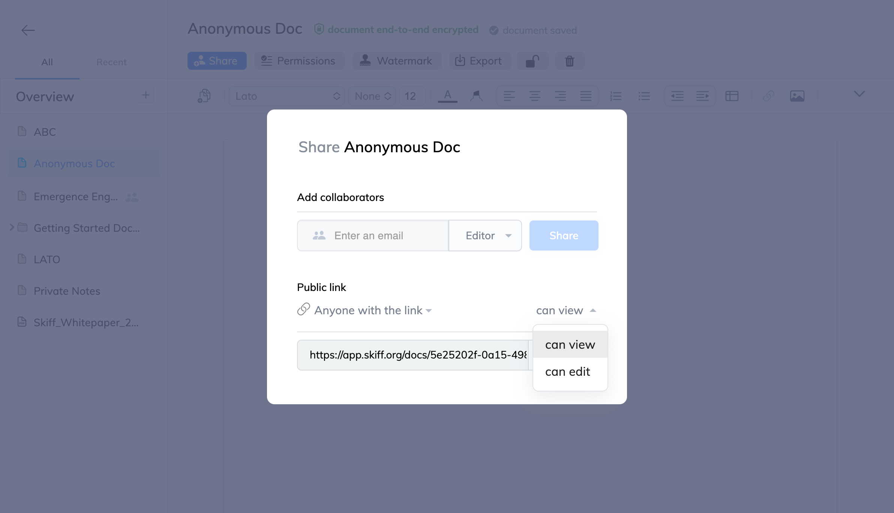Click the back arrow icon
The width and height of the screenshot is (894, 513).
[x=28, y=30]
